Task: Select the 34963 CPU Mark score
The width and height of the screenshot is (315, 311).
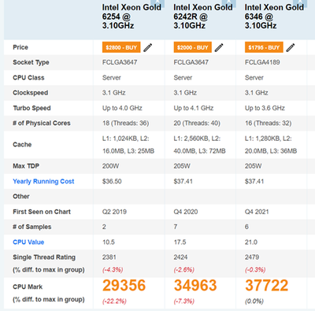Action: pyautogui.click(x=195, y=285)
